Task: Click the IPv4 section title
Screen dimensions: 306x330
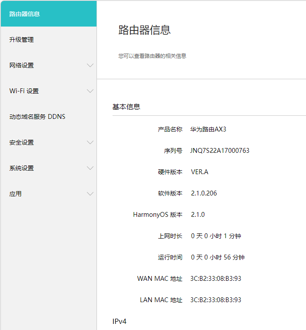Action: pos(120,321)
